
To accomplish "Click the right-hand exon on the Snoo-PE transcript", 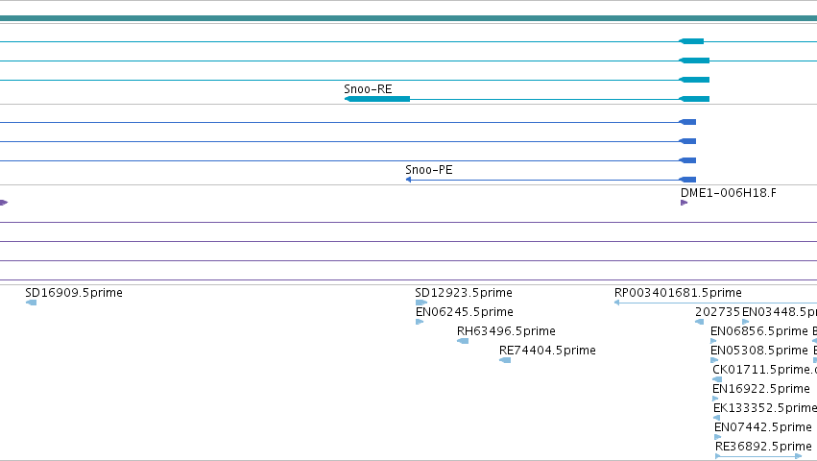I will [687, 180].
